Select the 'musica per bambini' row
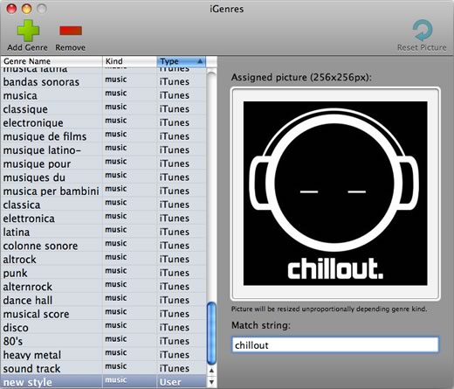The image size is (454, 389). tap(103, 191)
